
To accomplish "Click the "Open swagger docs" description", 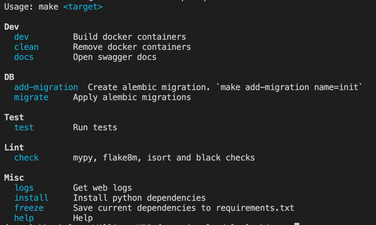I will 115,57.
